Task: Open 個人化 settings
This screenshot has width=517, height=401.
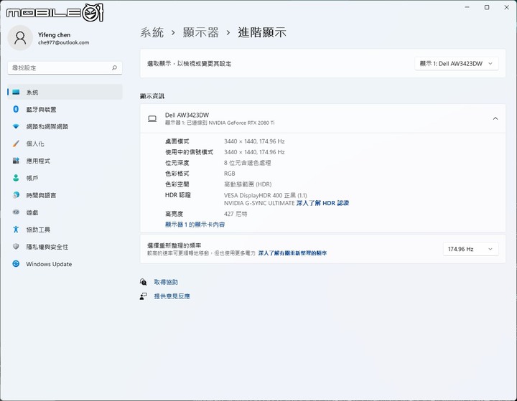Action: (x=65, y=143)
